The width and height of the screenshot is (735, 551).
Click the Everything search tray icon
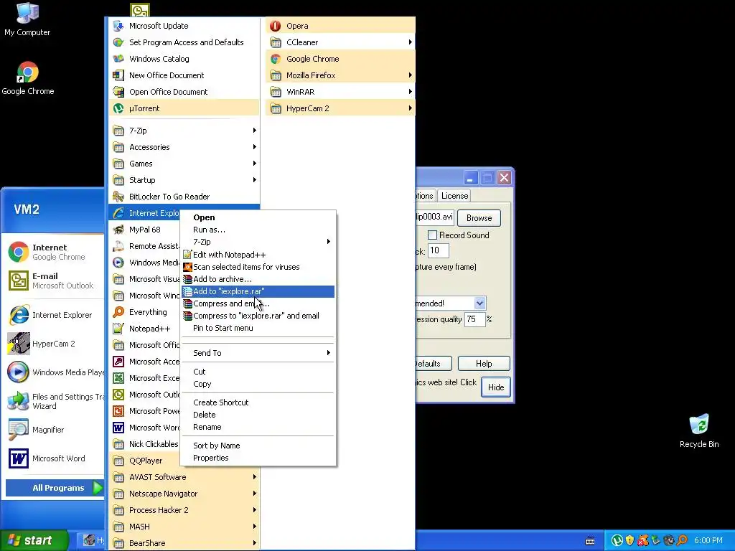pyautogui.click(x=683, y=540)
